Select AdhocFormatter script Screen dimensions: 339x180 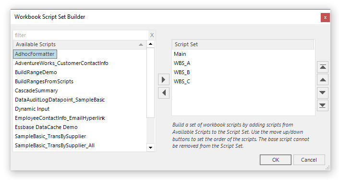[x=35, y=54]
